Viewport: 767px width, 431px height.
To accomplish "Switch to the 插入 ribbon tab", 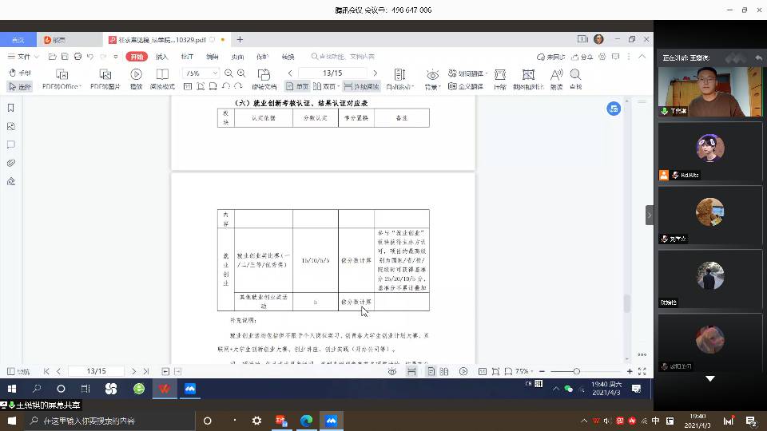I will 162,57.
